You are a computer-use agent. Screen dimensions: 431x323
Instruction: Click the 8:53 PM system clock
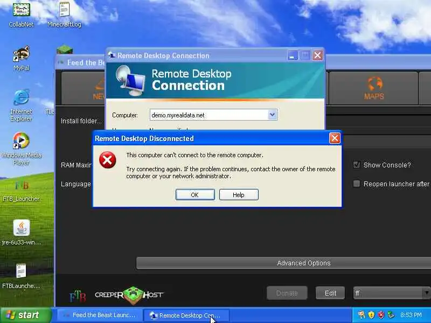coord(411,315)
